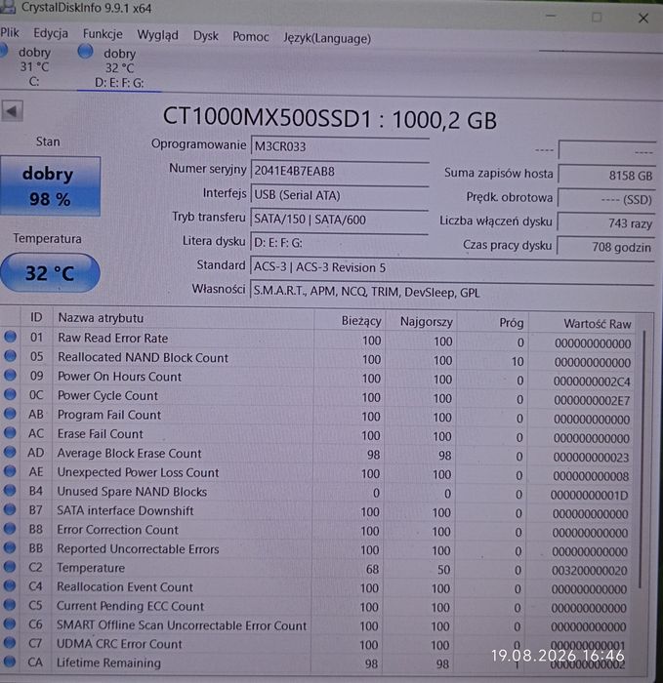The height and width of the screenshot is (683, 663).
Task: Click the status icon for Current Pending ECC Count
Action: pyautogui.click(x=10, y=605)
